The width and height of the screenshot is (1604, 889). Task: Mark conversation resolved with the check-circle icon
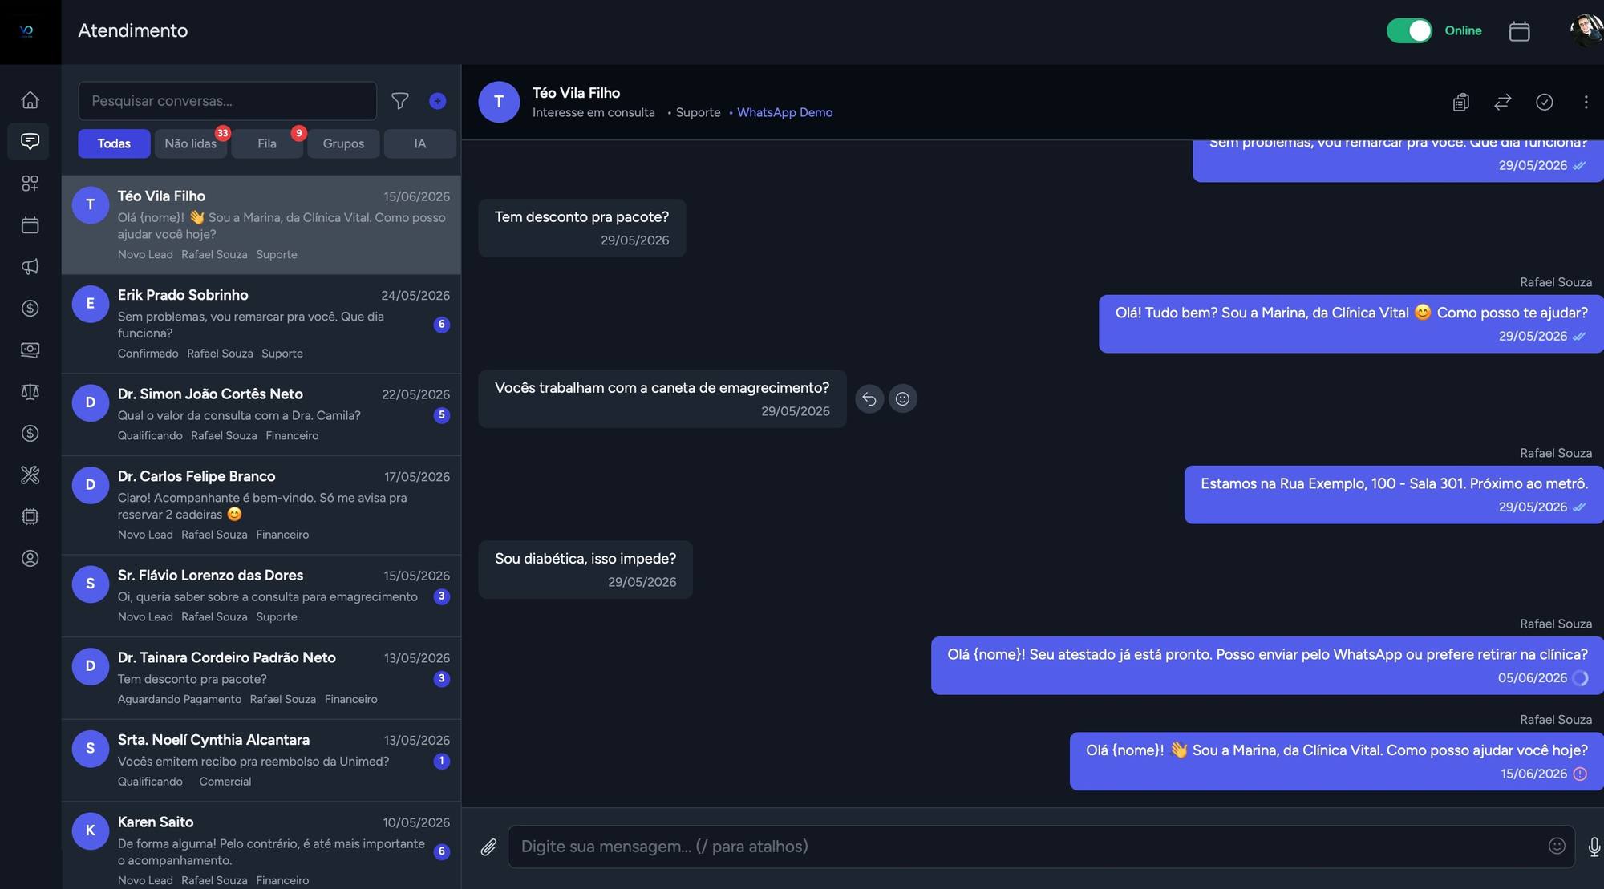(1545, 102)
